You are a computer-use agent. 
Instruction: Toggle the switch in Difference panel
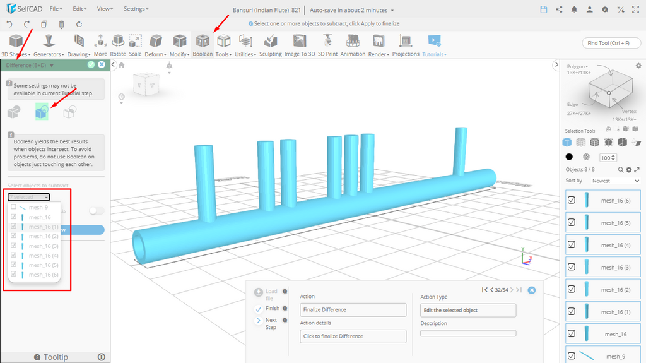pyautogui.click(x=97, y=211)
